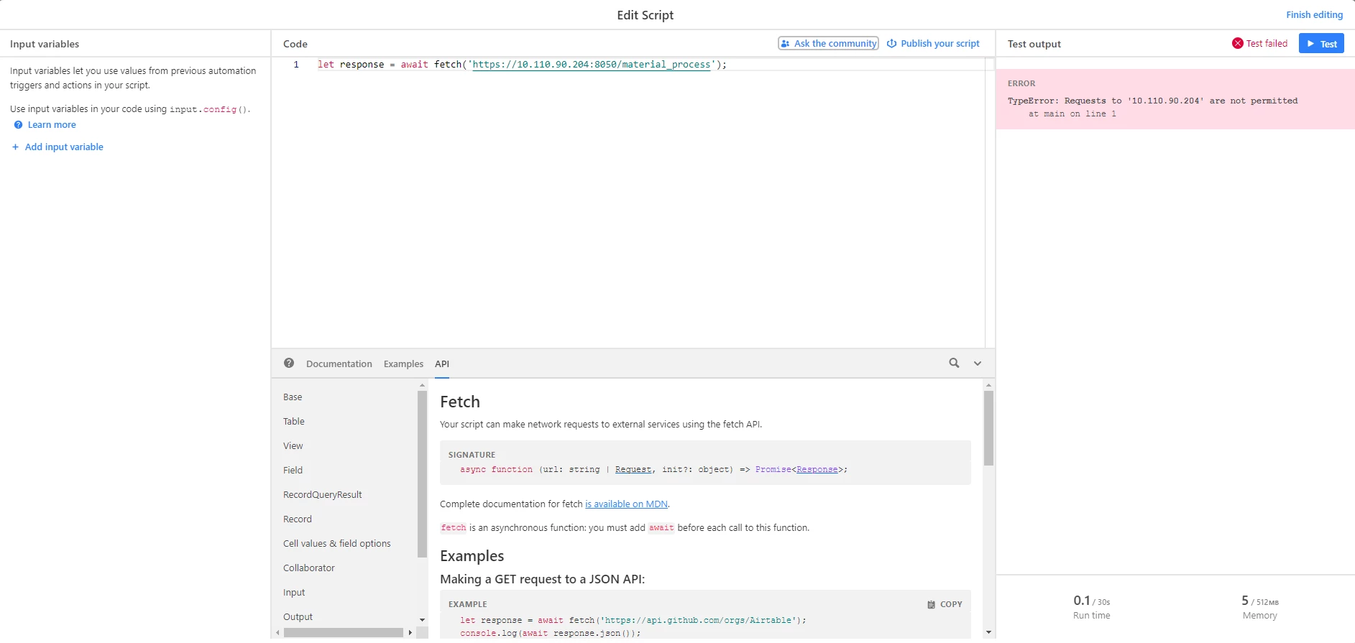1355x643 pixels.
Task: Click the TypeError message in Test output
Action: [x=1152, y=101]
